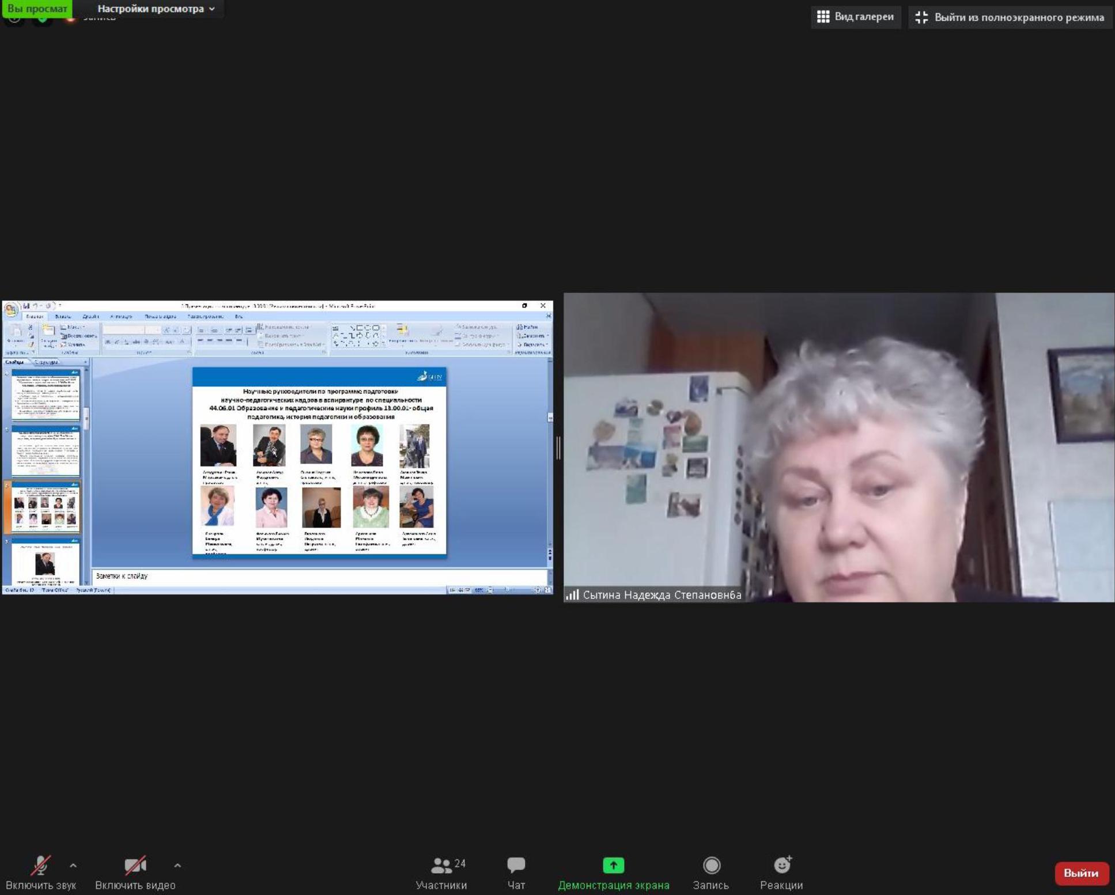Expand audio options arrow beside microphone
1115x895 pixels.
click(73, 866)
